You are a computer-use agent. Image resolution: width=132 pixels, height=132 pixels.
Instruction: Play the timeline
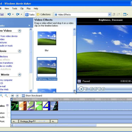pyautogui.click(x=17, y=96)
